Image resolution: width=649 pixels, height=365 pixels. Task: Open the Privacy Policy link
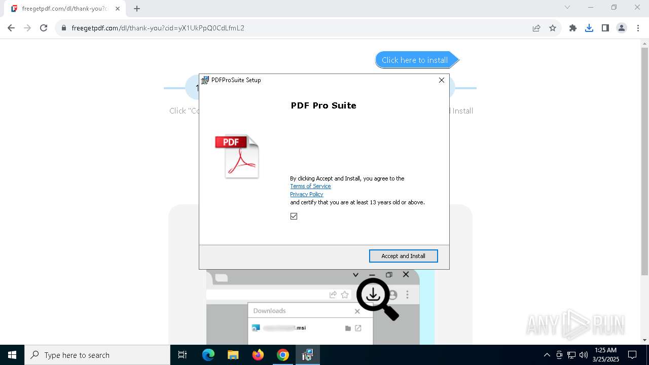(306, 194)
